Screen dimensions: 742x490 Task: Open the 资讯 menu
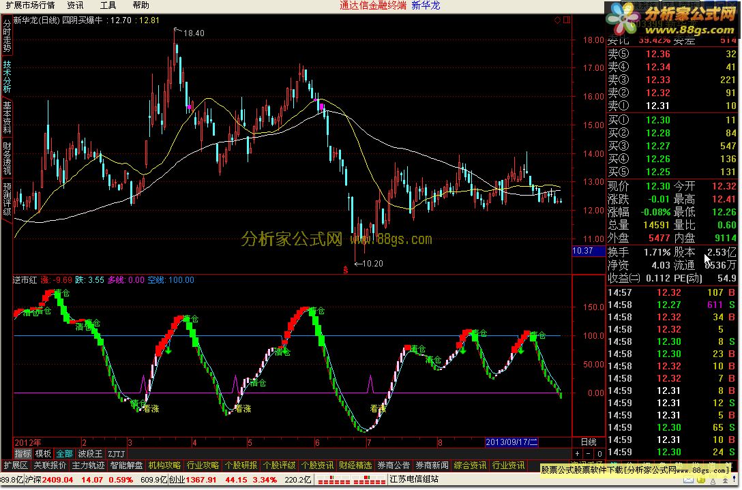(75, 5)
